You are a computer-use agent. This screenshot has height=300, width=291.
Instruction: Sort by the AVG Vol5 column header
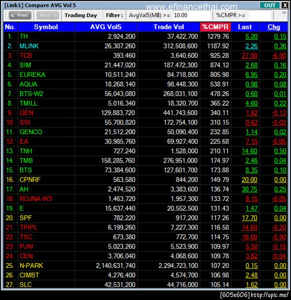click(x=106, y=27)
